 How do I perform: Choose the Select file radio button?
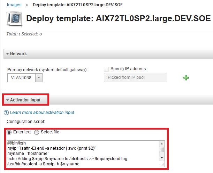pos(36,132)
